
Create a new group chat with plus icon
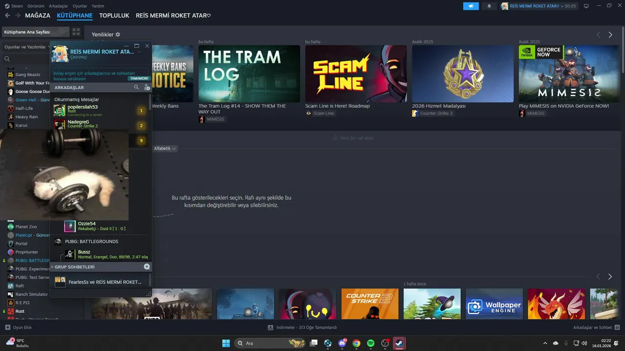pyautogui.click(x=146, y=267)
